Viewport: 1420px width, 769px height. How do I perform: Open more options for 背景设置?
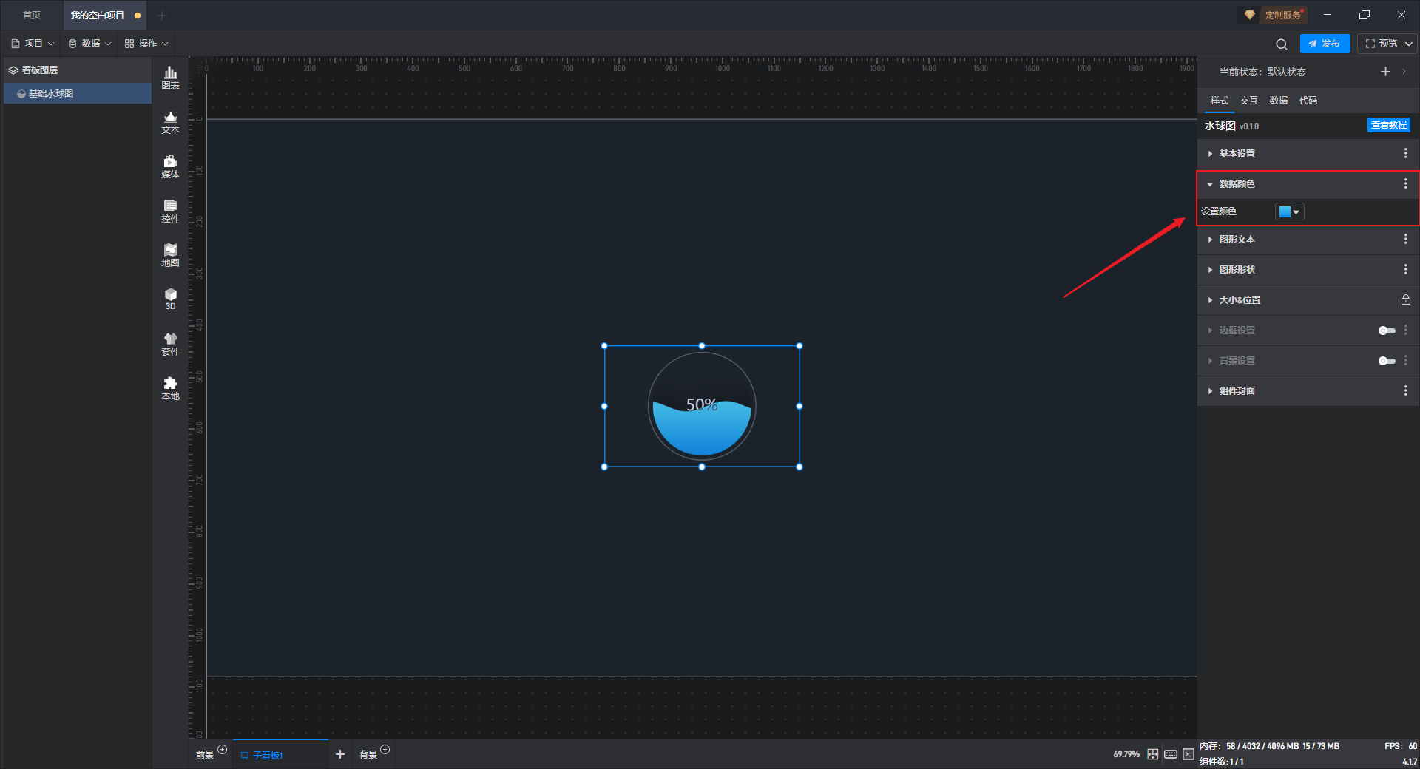[x=1405, y=360]
